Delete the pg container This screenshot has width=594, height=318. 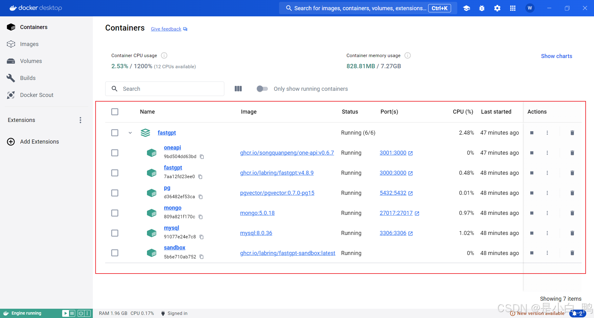click(x=572, y=193)
